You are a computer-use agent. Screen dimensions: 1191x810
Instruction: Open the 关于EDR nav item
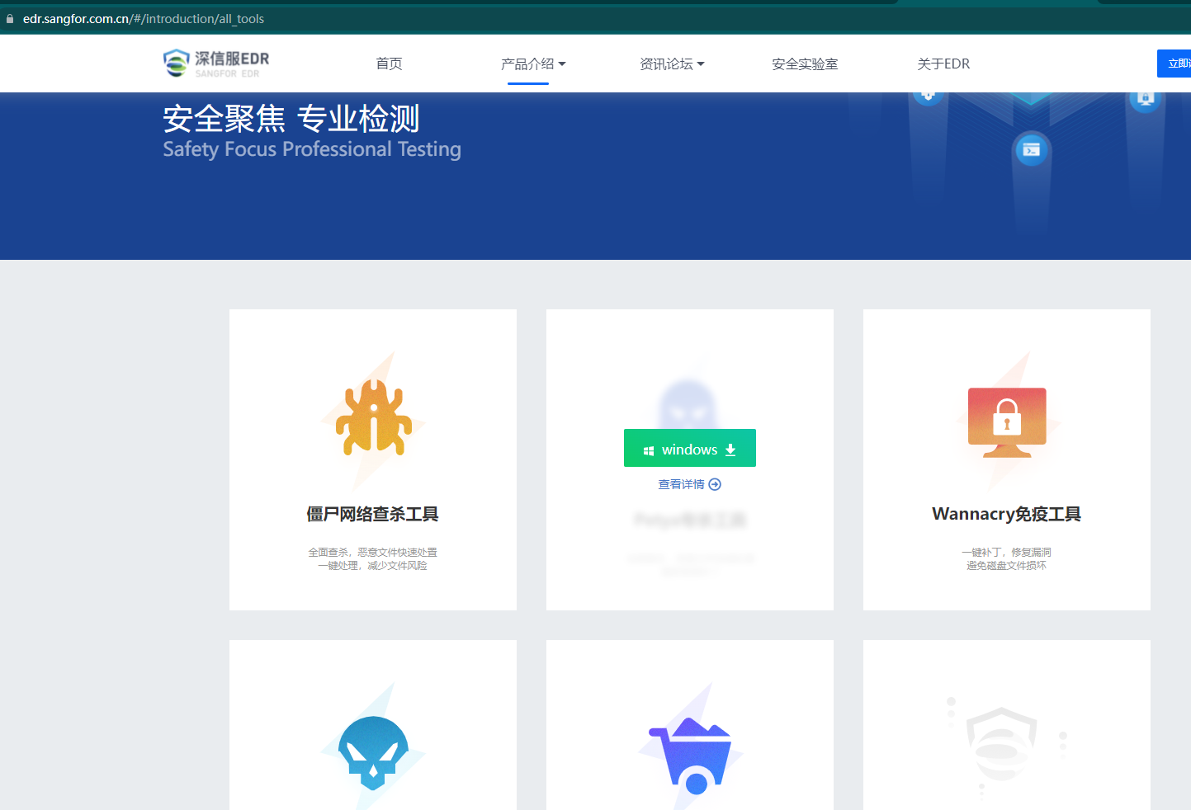pos(943,64)
